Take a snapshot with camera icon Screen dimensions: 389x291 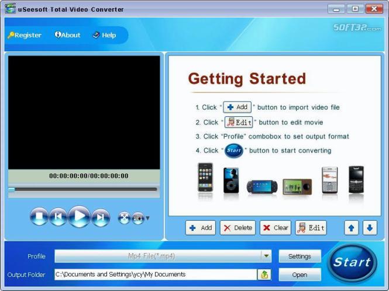click(x=138, y=218)
